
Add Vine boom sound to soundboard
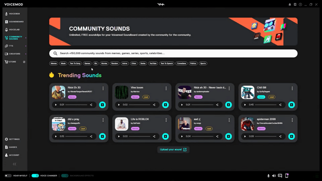click(x=165, y=105)
